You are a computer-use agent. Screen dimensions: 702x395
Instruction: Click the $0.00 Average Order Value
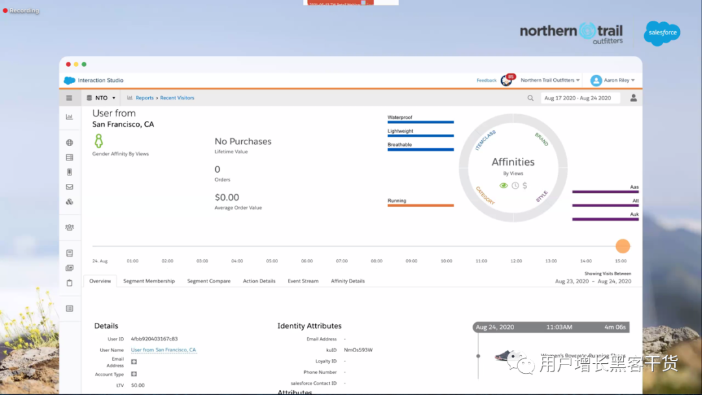[x=227, y=197]
